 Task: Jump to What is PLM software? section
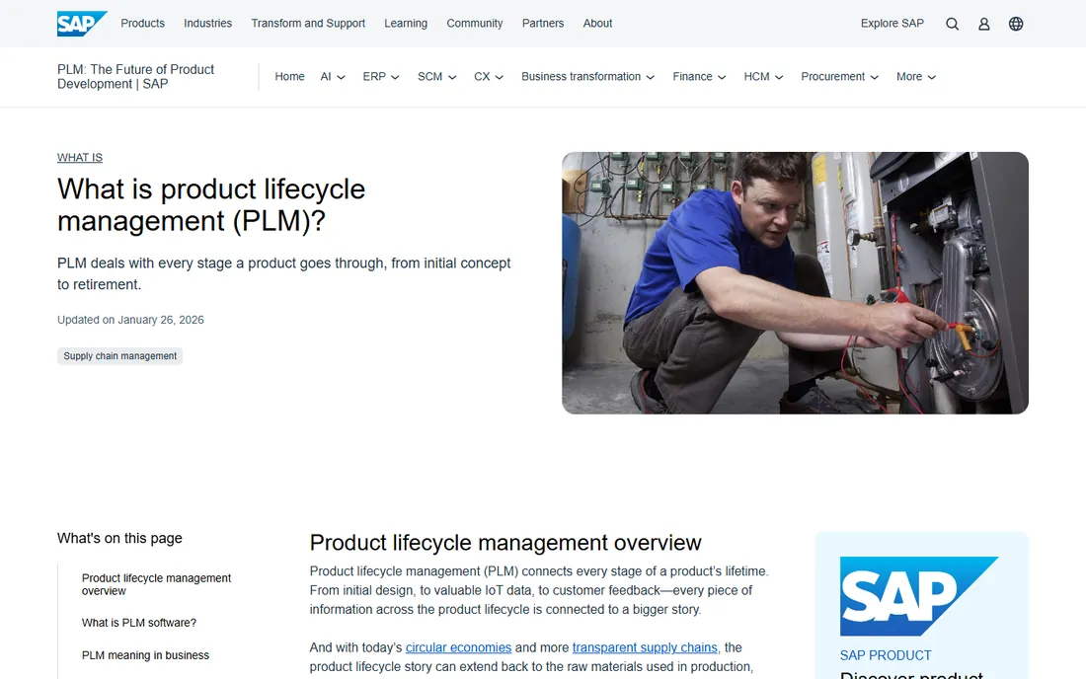point(138,623)
